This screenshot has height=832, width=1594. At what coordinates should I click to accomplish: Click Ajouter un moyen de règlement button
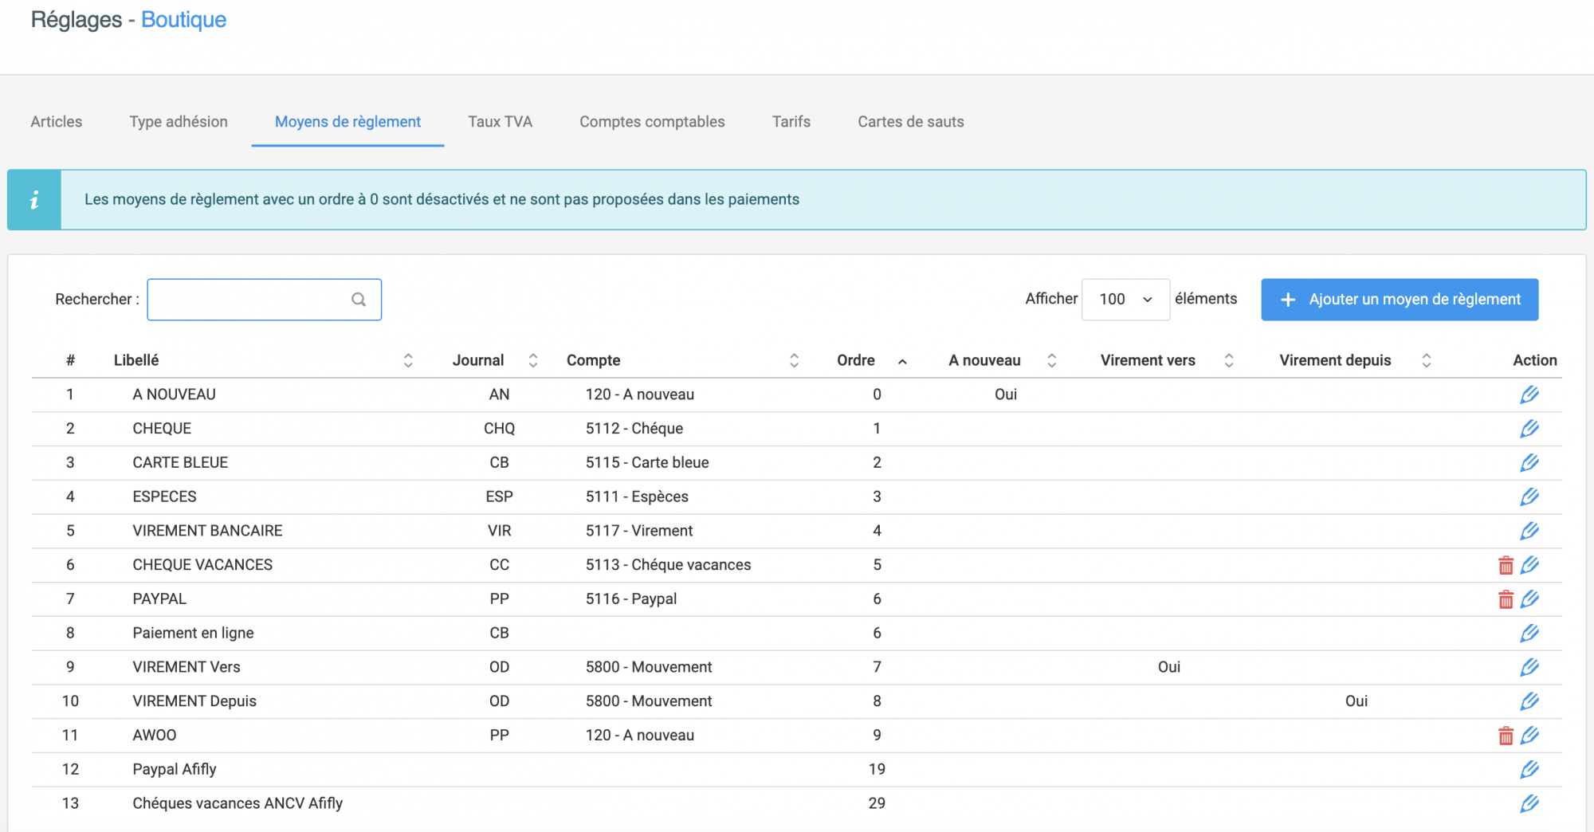tap(1400, 300)
